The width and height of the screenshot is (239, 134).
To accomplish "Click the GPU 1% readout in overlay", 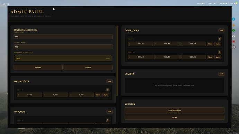I will [212, 3].
